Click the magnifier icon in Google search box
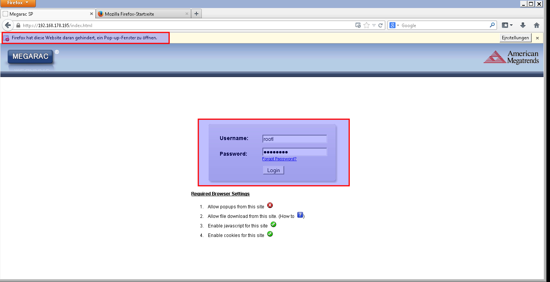Screen dimensions: 550x282 pyautogui.click(x=492, y=25)
